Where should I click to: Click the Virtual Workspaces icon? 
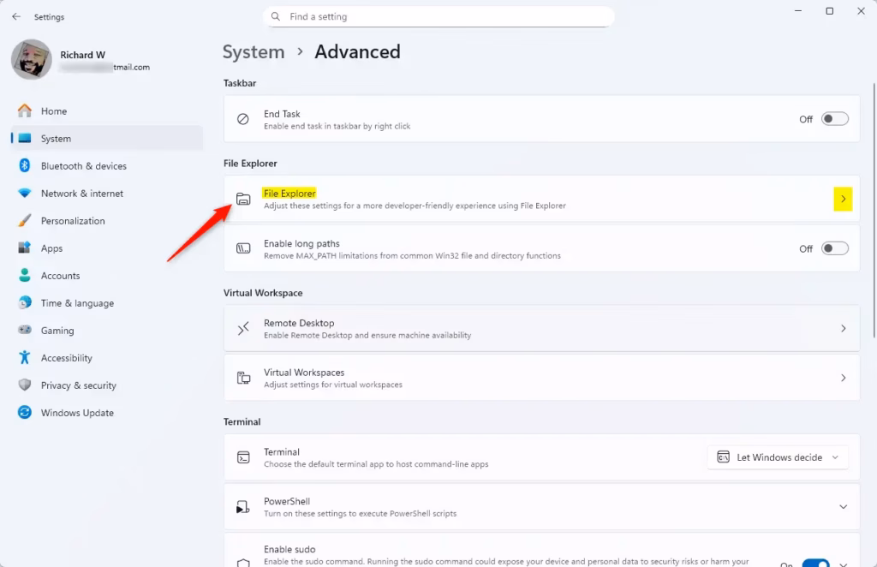pos(243,378)
